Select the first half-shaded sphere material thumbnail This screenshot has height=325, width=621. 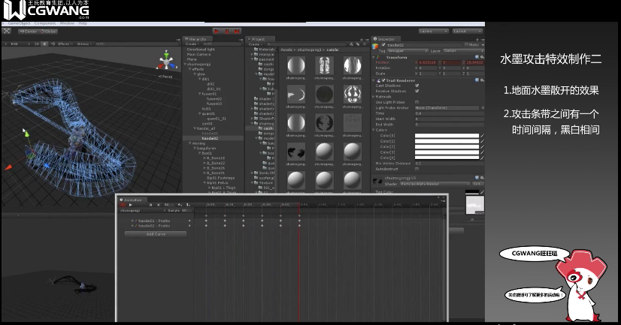[x=296, y=65]
